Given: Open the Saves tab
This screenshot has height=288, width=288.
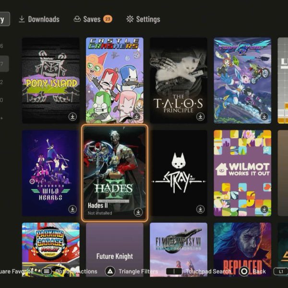Looking at the screenshot, I should (x=93, y=19).
